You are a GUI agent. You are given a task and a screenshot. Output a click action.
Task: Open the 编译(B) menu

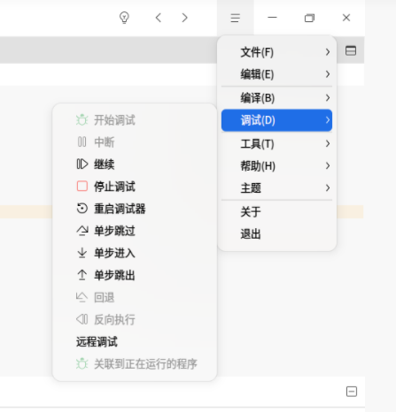point(276,98)
